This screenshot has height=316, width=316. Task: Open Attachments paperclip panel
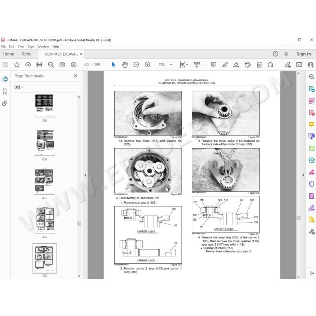click(x=5, y=103)
